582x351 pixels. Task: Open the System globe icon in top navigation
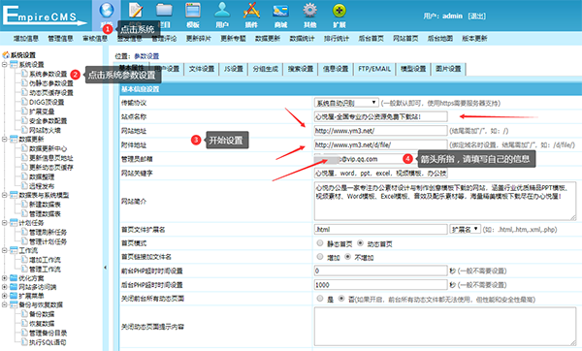pos(107,11)
